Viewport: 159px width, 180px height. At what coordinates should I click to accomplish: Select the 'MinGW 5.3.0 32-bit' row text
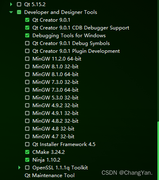click(55, 98)
